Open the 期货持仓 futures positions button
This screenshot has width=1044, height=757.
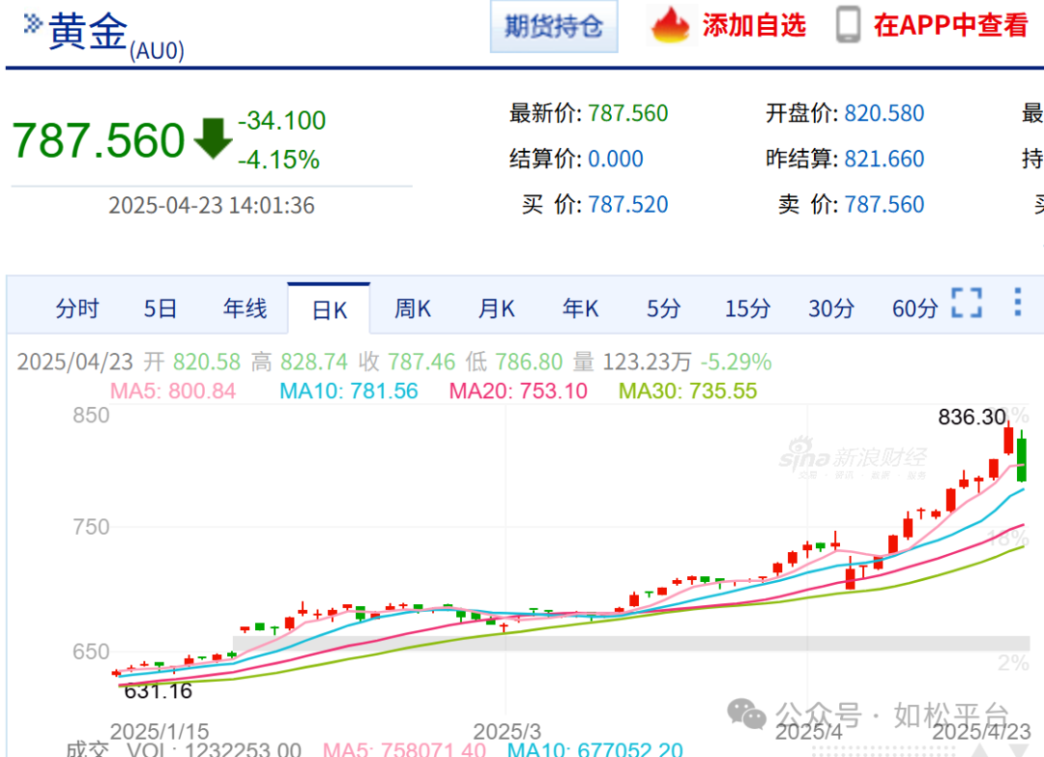click(x=554, y=26)
